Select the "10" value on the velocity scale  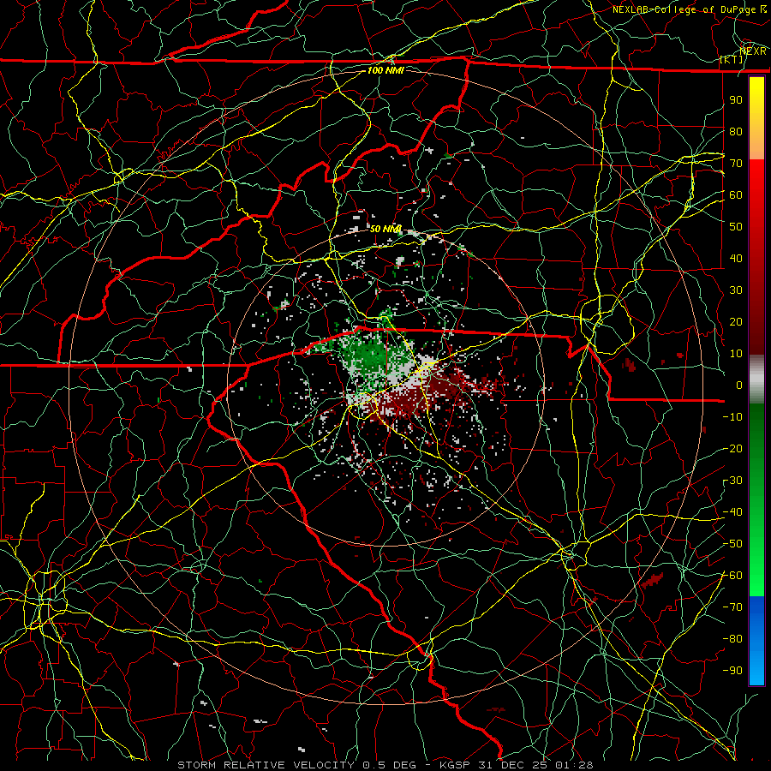[736, 354]
